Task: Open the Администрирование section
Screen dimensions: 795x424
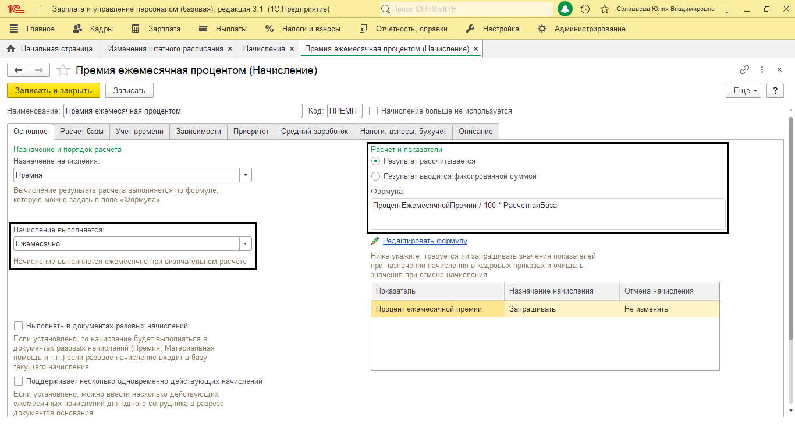Action: point(581,29)
